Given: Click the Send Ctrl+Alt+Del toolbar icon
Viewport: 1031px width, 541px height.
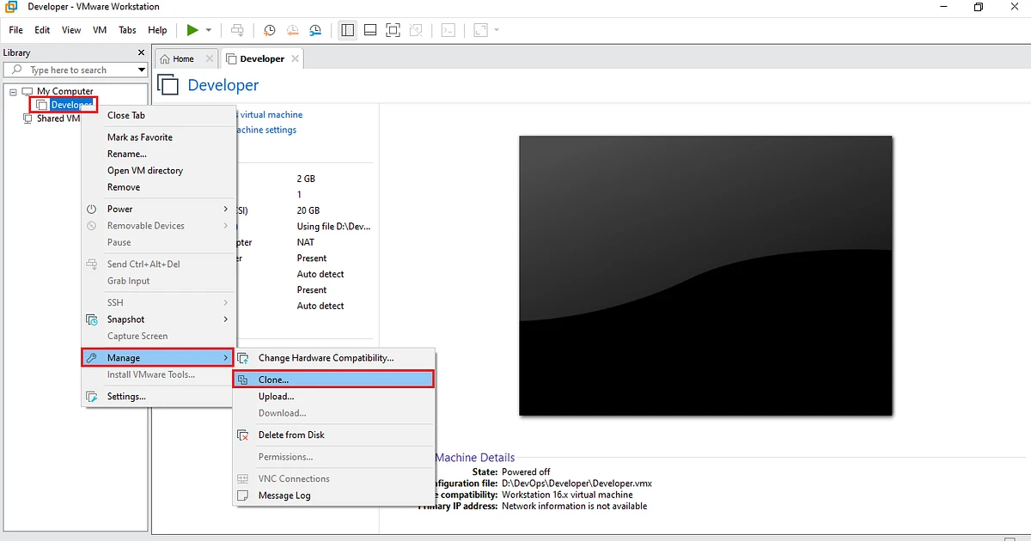Looking at the screenshot, I should tap(237, 30).
